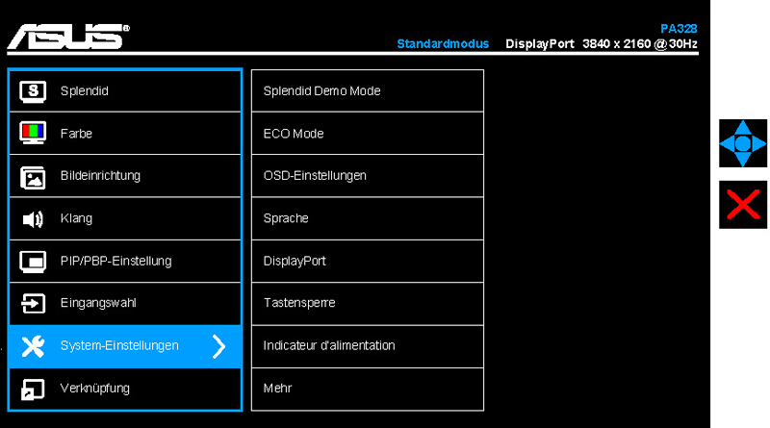This screenshot has width=770, height=428.
Task: Open the Farbe color bars icon
Action: point(33,133)
